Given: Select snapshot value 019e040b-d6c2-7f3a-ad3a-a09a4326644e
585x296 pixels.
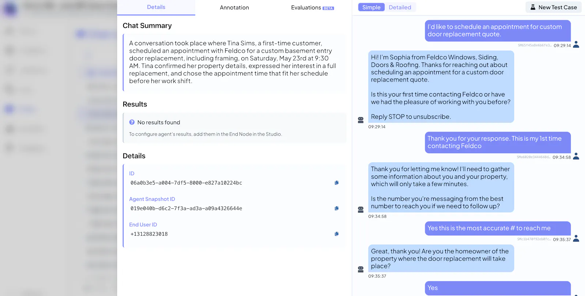Looking at the screenshot, I should point(186,208).
